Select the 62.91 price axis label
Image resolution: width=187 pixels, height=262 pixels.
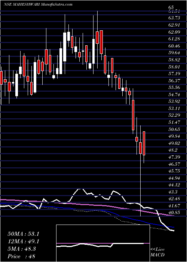[174, 25]
